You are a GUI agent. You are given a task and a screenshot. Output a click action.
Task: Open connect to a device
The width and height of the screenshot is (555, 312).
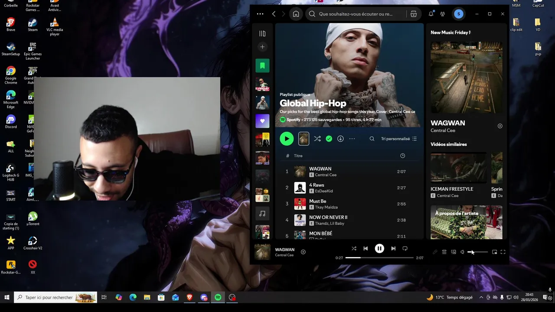[454, 252]
